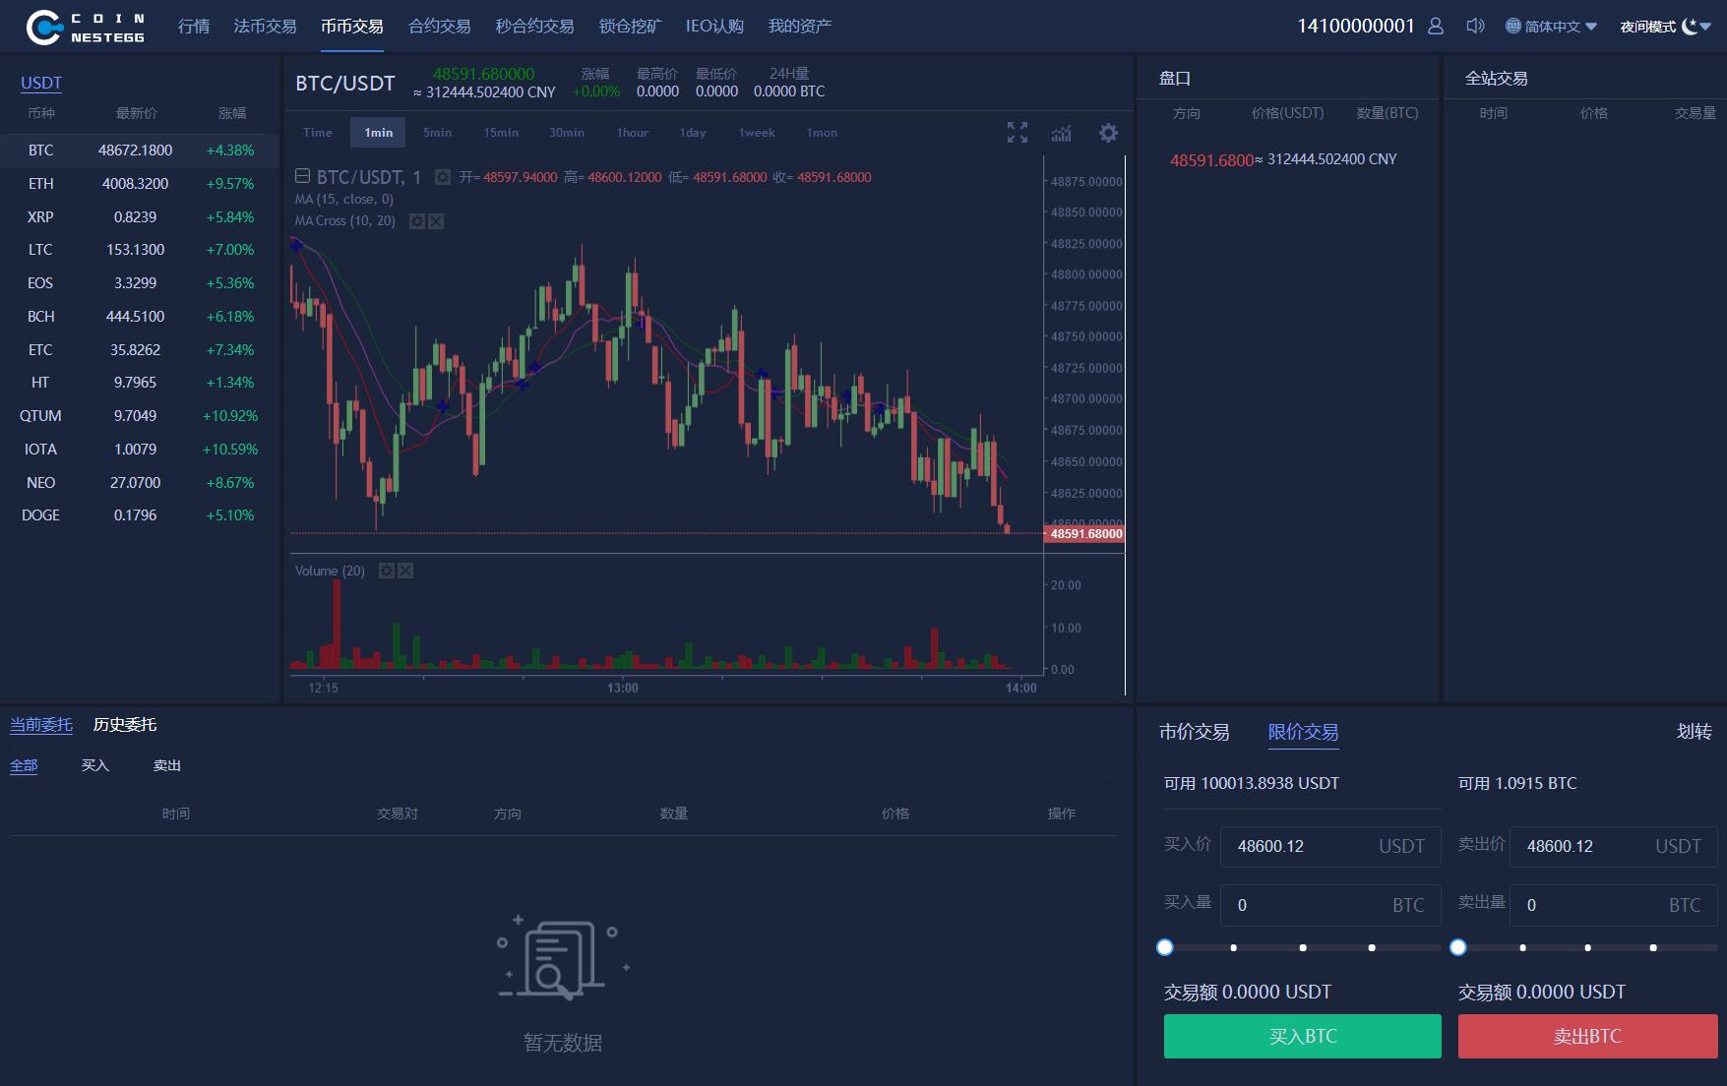Select DOGE row in coin list

(x=140, y=515)
